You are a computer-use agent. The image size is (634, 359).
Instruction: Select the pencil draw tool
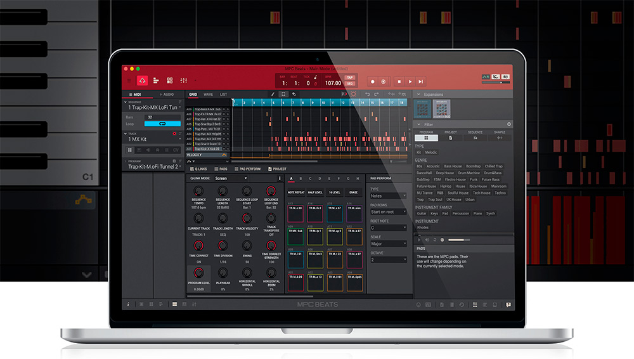click(273, 95)
